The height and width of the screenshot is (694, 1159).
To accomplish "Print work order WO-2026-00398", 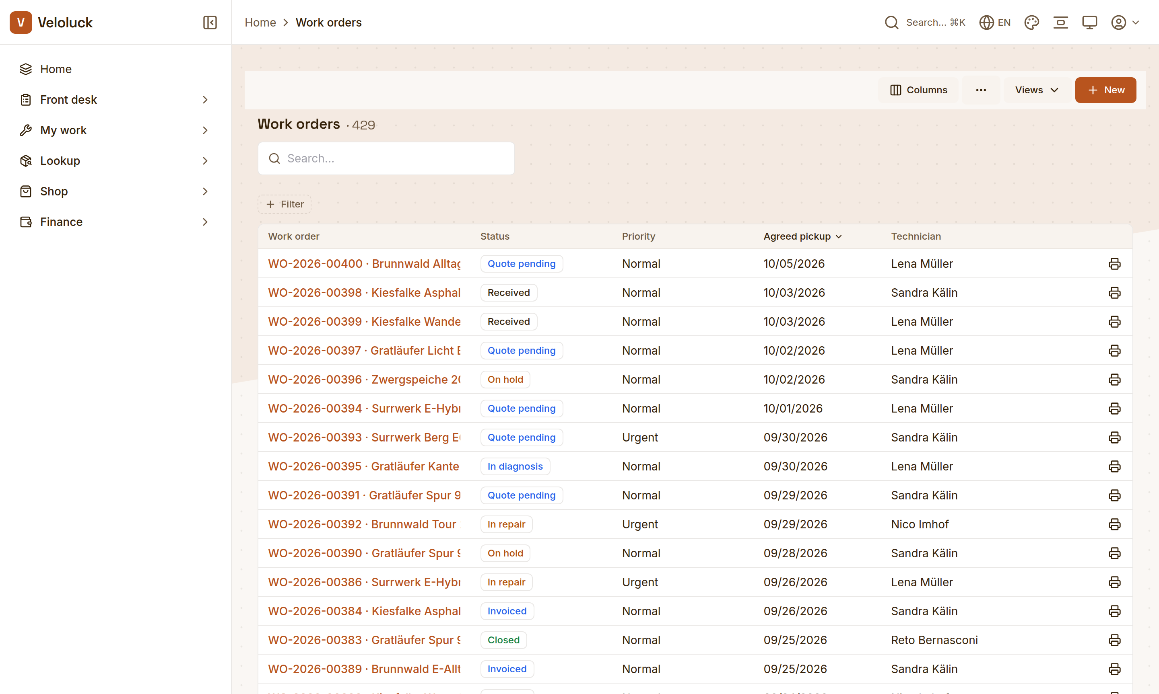I will coord(1115,293).
